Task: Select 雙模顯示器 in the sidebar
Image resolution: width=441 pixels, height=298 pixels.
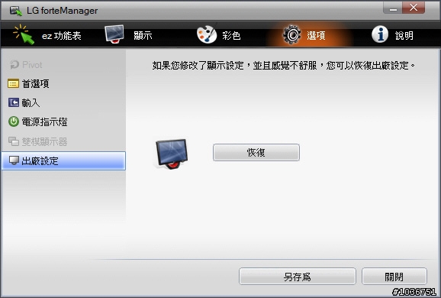Action: pos(63,141)
